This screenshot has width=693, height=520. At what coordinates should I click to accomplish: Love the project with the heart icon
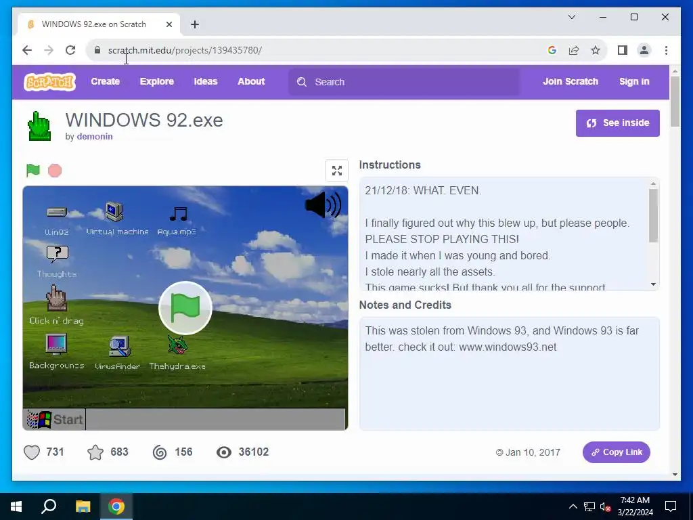point(32,452)
